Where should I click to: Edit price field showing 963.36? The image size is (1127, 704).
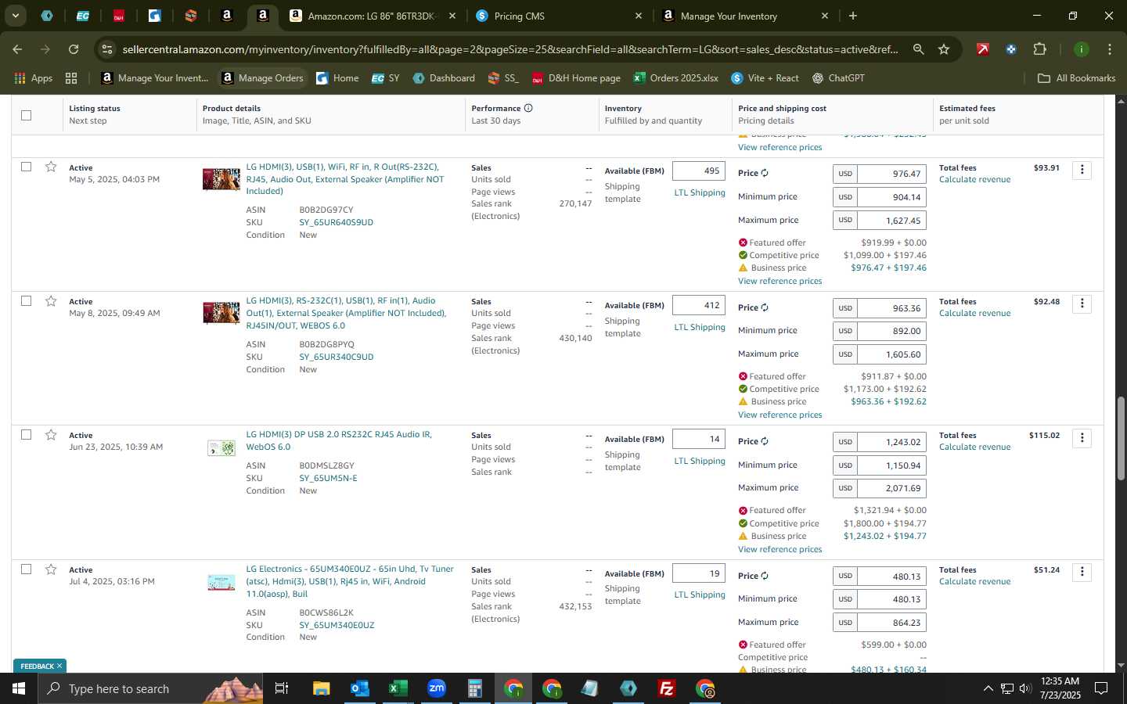point(891,308)
